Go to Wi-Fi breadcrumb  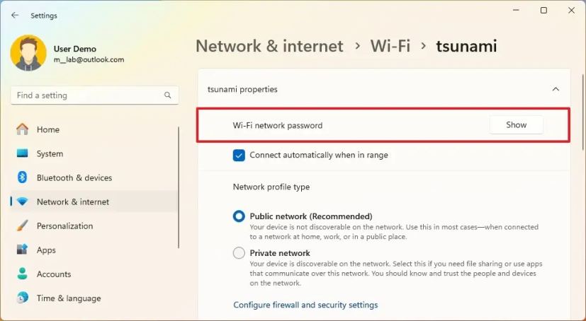[390, 46]
